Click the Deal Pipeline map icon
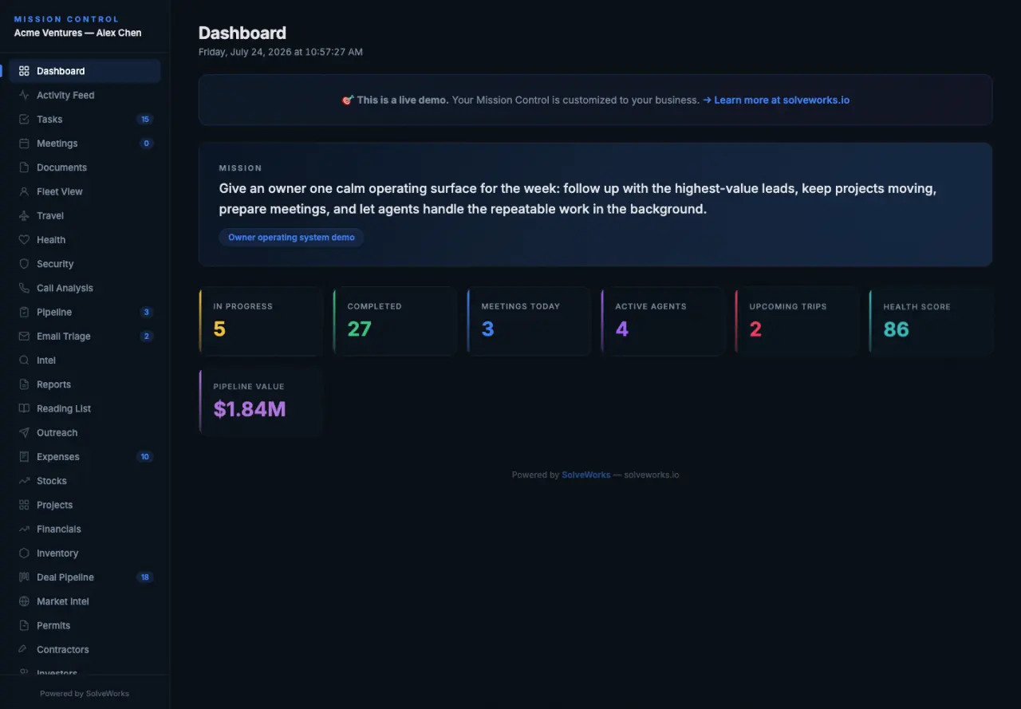The image size is (1021, 709). (24, 577)
